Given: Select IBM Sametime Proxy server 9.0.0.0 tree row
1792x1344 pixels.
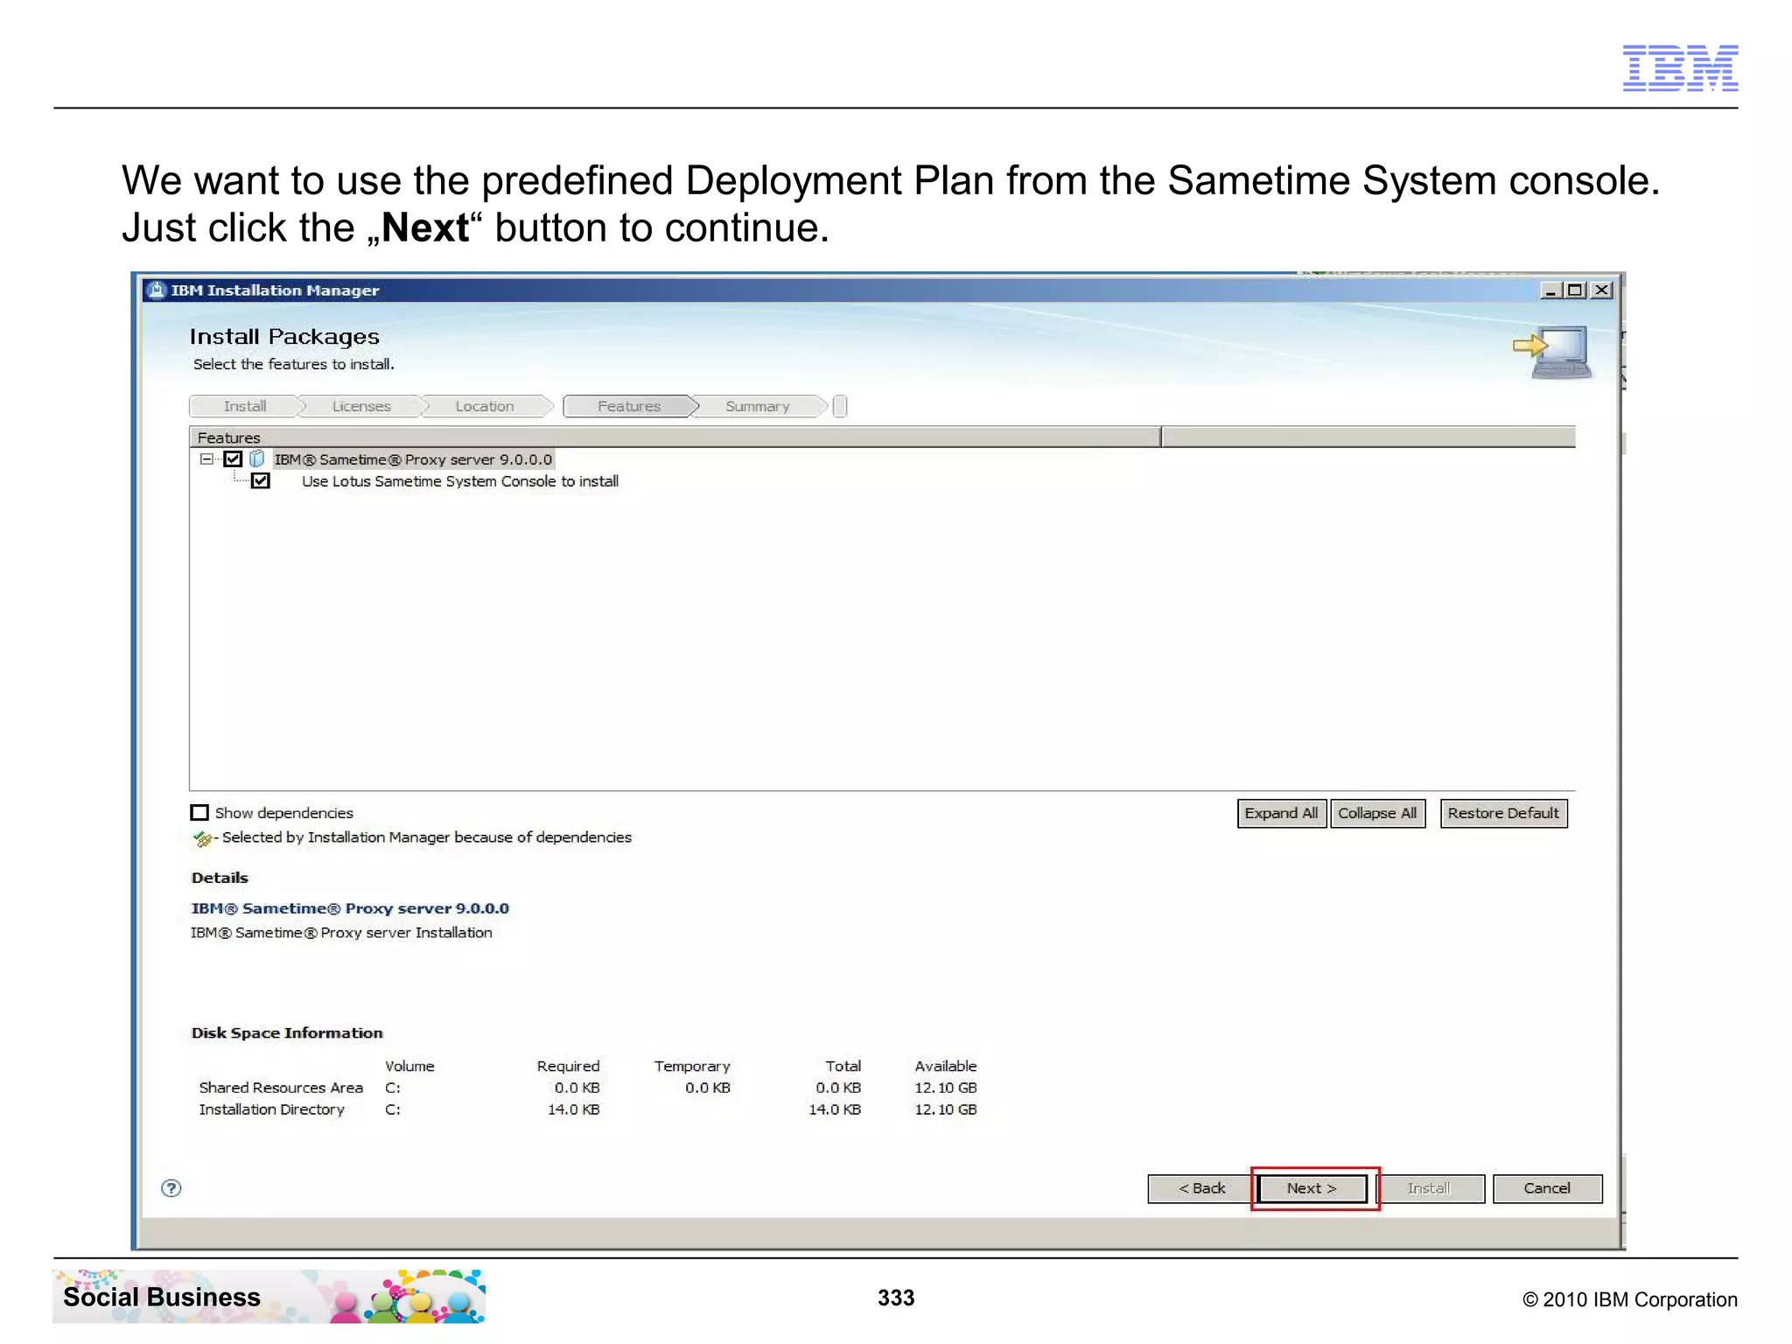Looking at the screenshot, I should coord(413,459).
